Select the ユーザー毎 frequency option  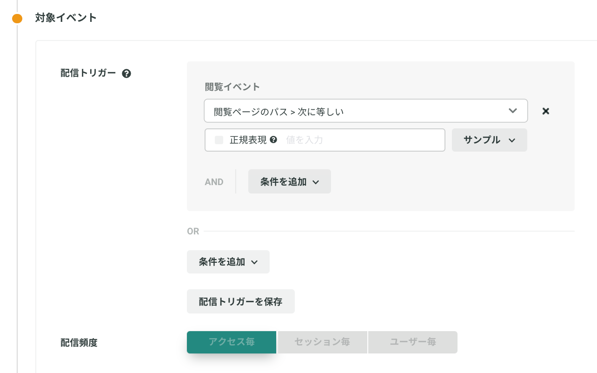[413, 342]
